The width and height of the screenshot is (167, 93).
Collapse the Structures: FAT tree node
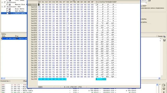[x=2, y=7]
